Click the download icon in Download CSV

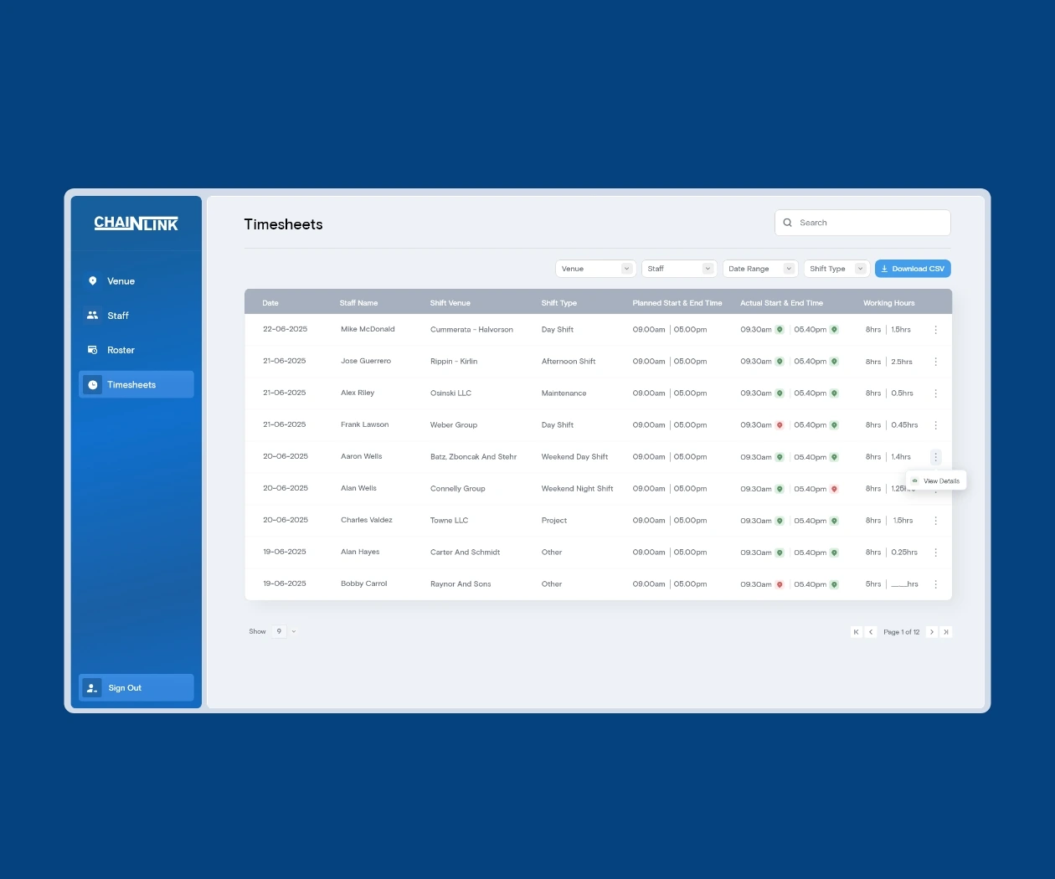coord(884,269)
